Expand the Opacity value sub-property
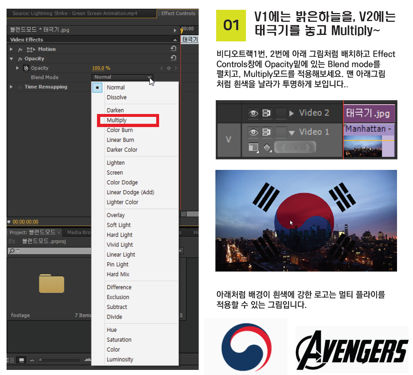 (x=17, y=68)
